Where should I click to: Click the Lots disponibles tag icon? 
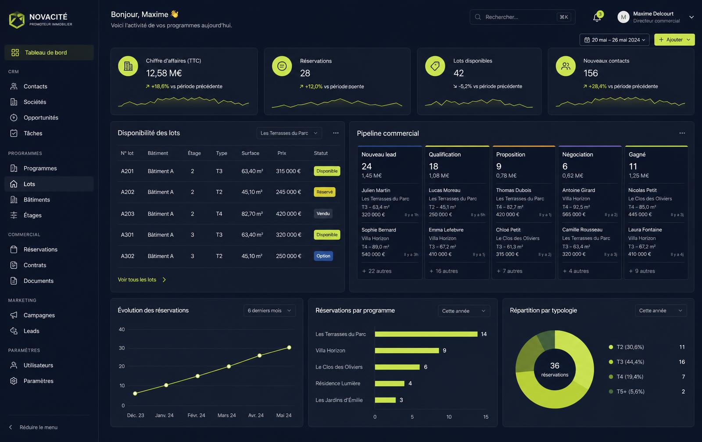click(435, 66)
